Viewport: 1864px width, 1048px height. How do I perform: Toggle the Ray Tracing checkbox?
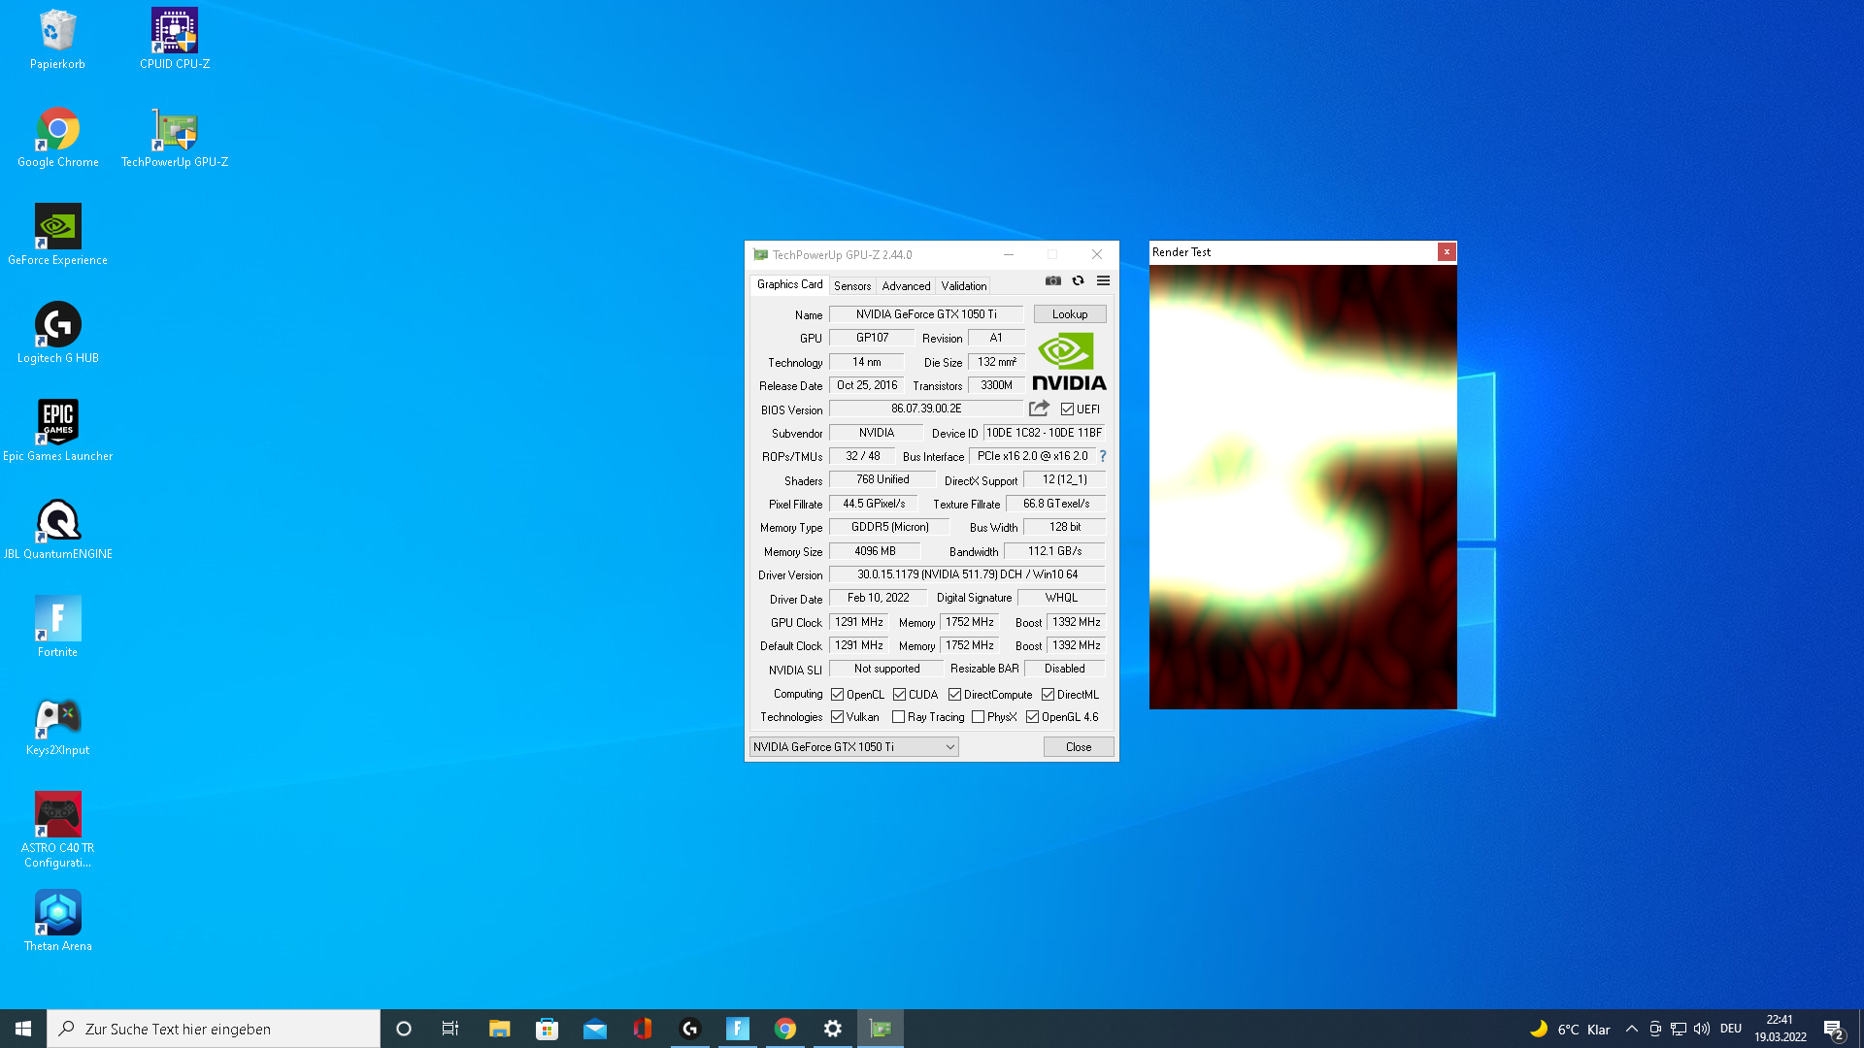tap(898, 717)
